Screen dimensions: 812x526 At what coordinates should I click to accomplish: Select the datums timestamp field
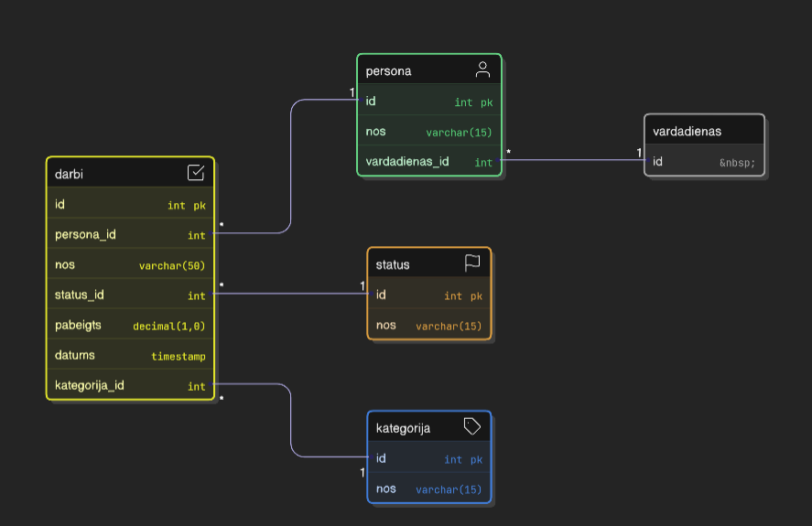[x=130, y=355]
